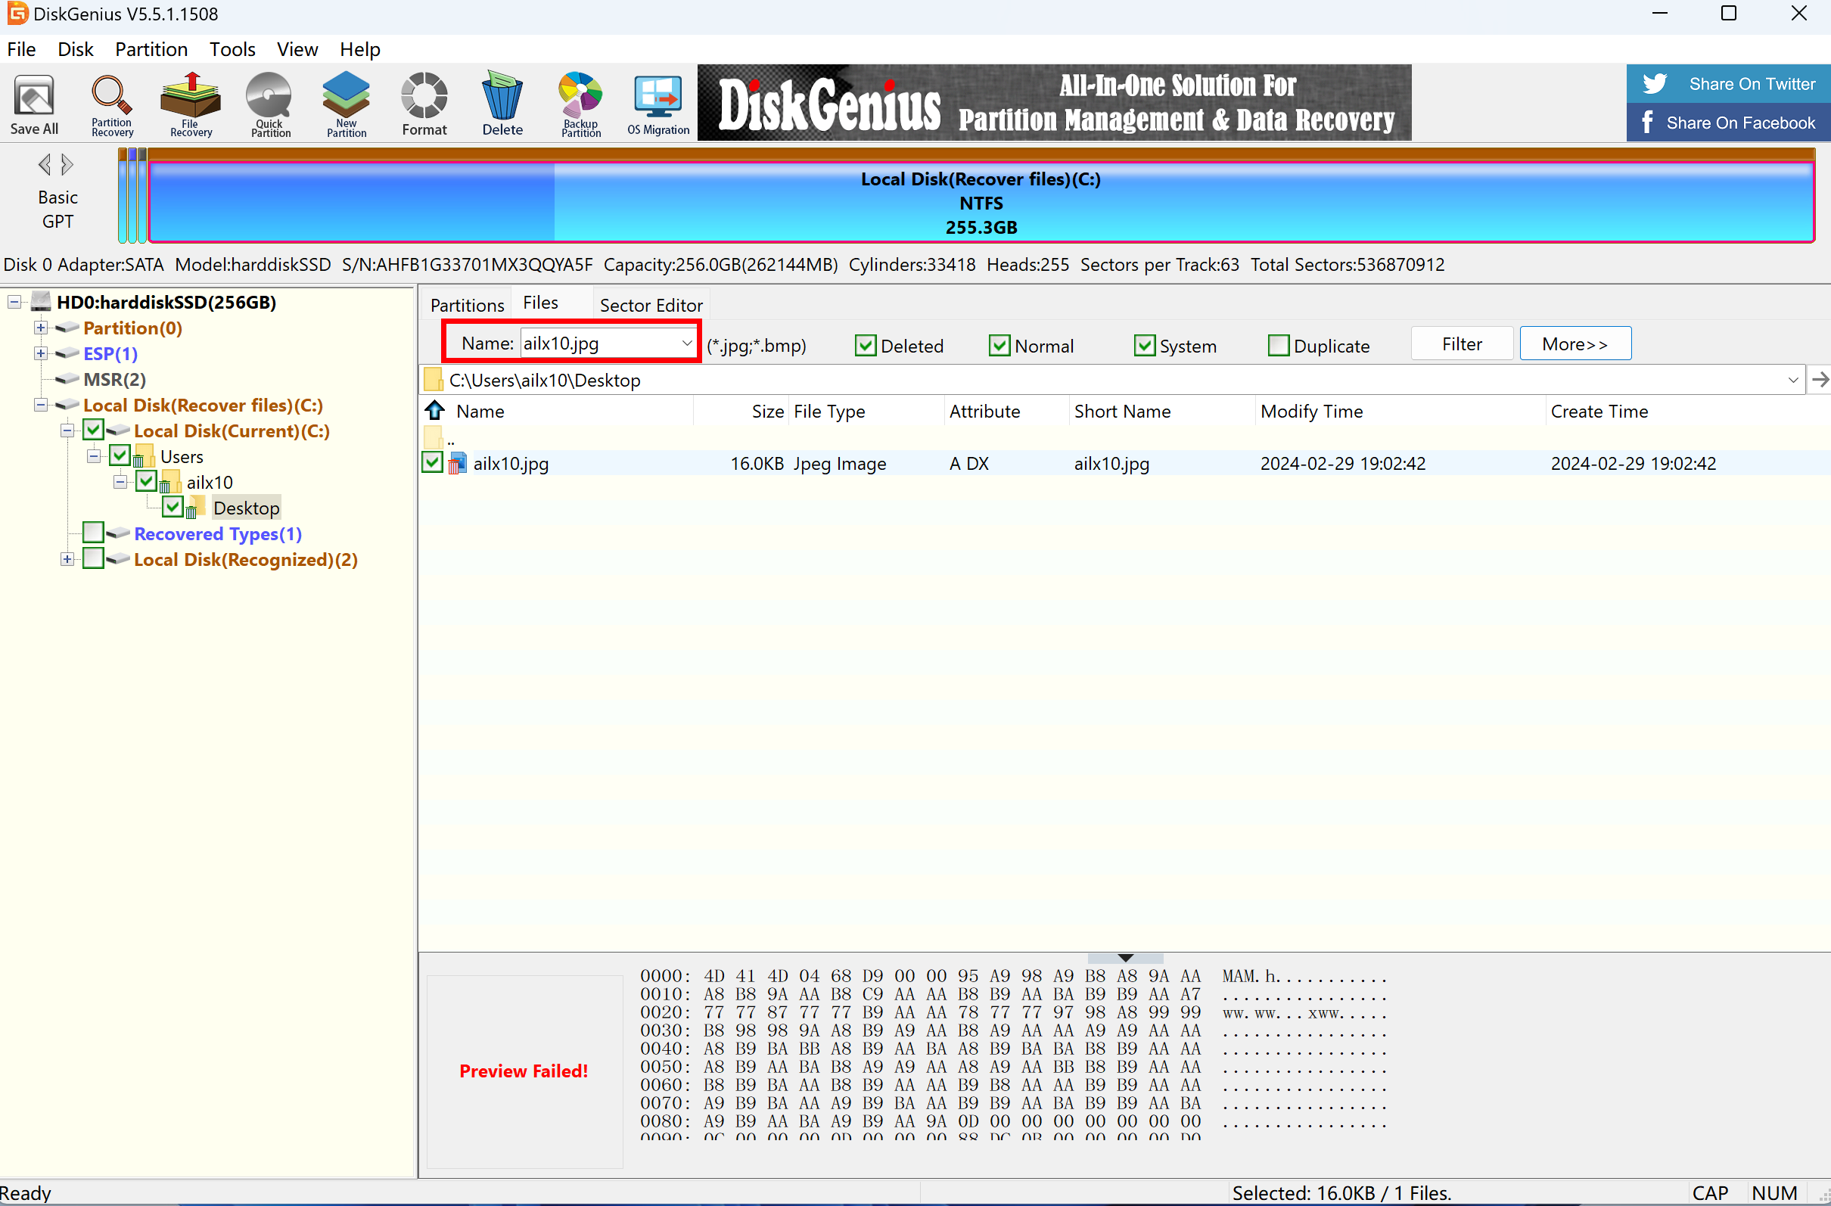1831x1206 pixels.
Task: Create a New Partition from the toolbar
Action: 347,104
